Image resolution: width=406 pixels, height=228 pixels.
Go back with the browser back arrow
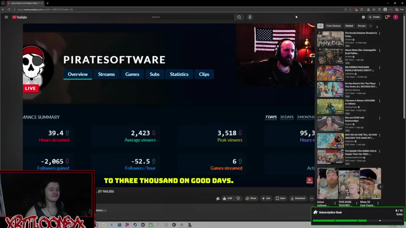click(3, 9)
